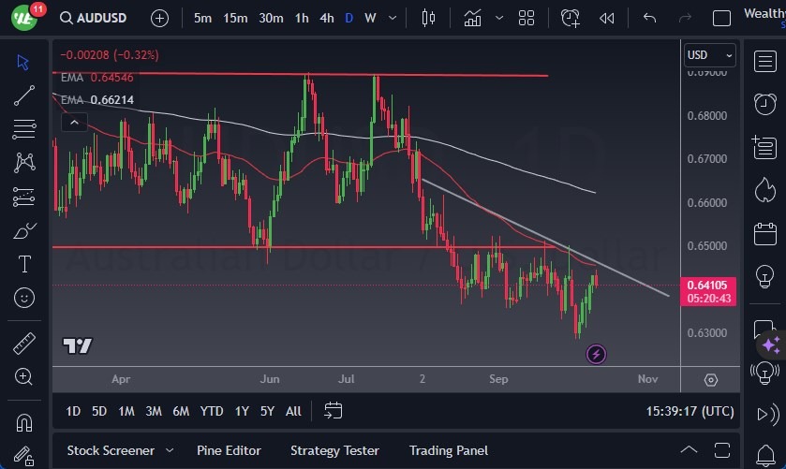Choose the emoji icons tool
The width and height of the screenshot is (786, 469).
coord(24,298)
